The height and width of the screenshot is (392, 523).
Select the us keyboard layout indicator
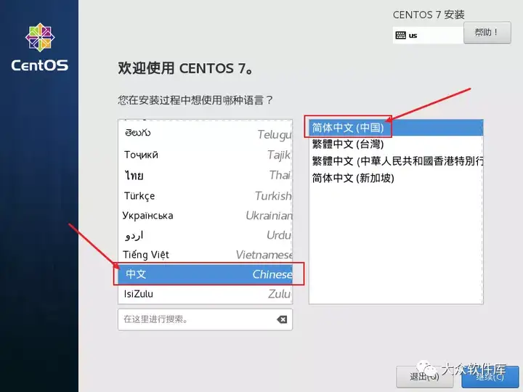point(429,36)
